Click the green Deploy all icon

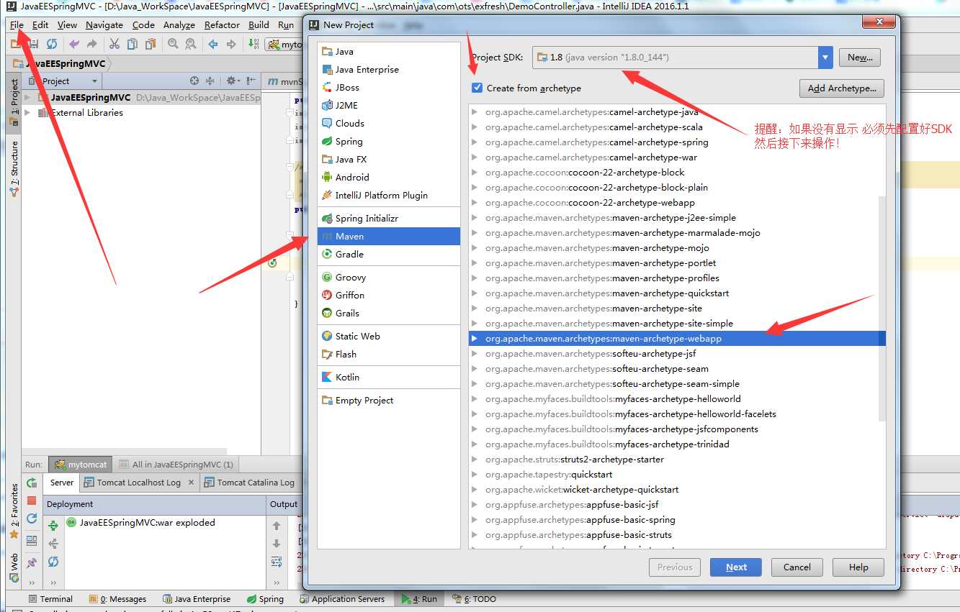coord(53,526)
